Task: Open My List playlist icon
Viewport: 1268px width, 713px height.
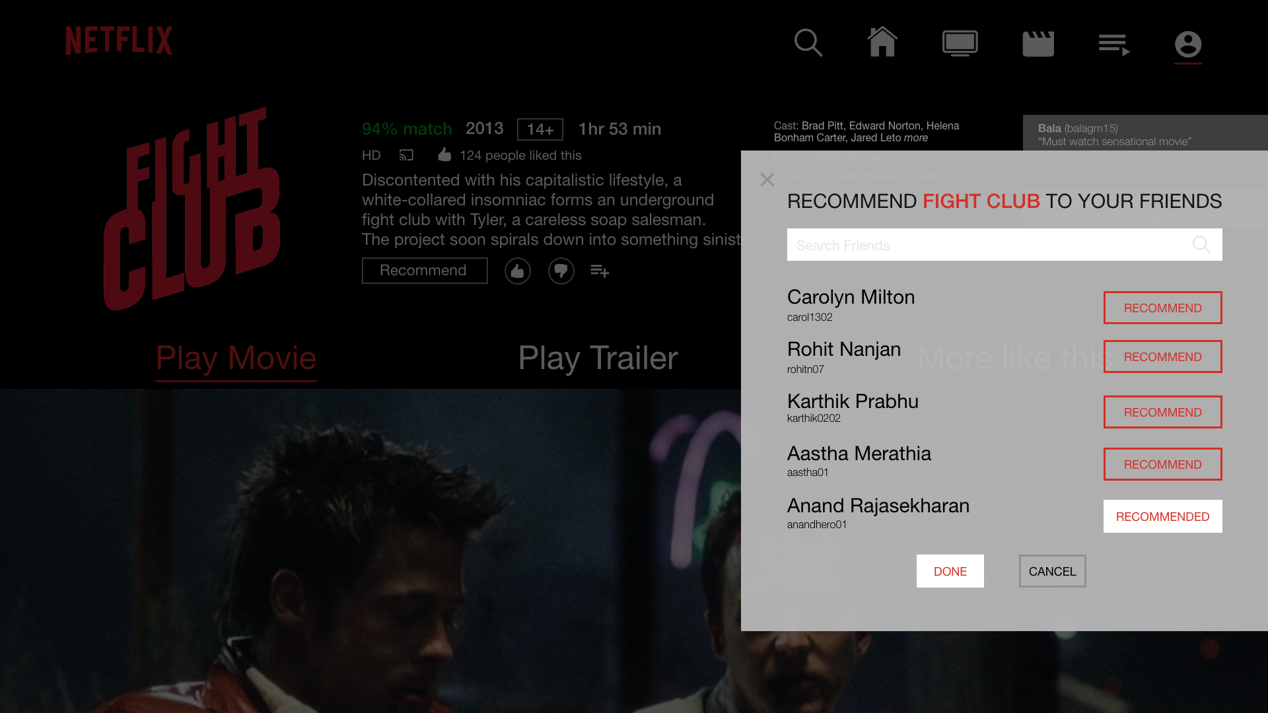Action: click(1114, 45)
